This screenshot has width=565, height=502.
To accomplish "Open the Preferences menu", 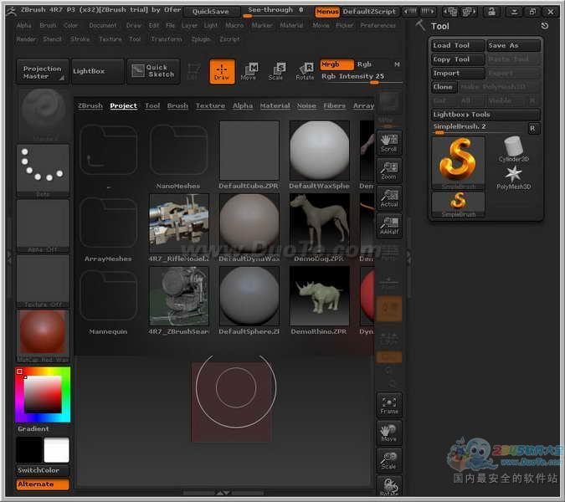I will pos(378,25).
